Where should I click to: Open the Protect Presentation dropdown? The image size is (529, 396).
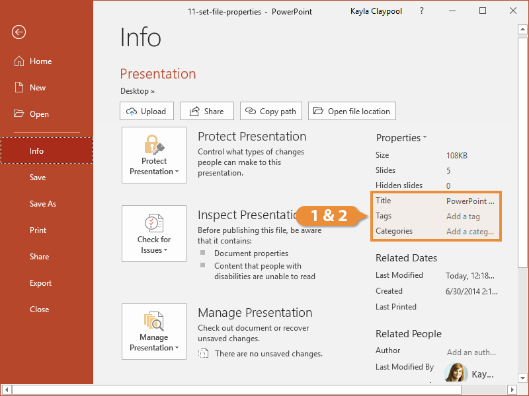(x=154, y=155)
